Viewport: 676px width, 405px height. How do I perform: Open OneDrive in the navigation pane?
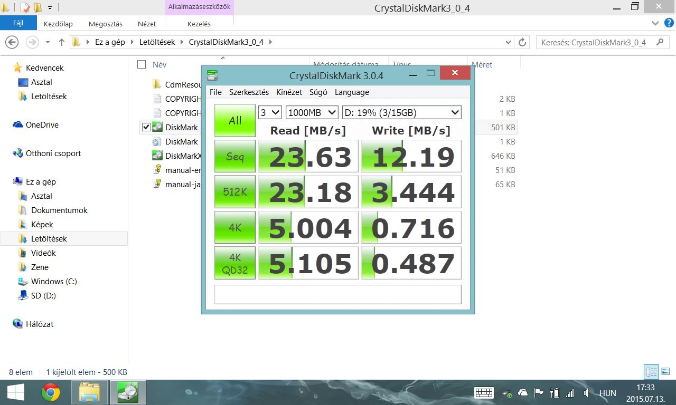click(42, 125)
